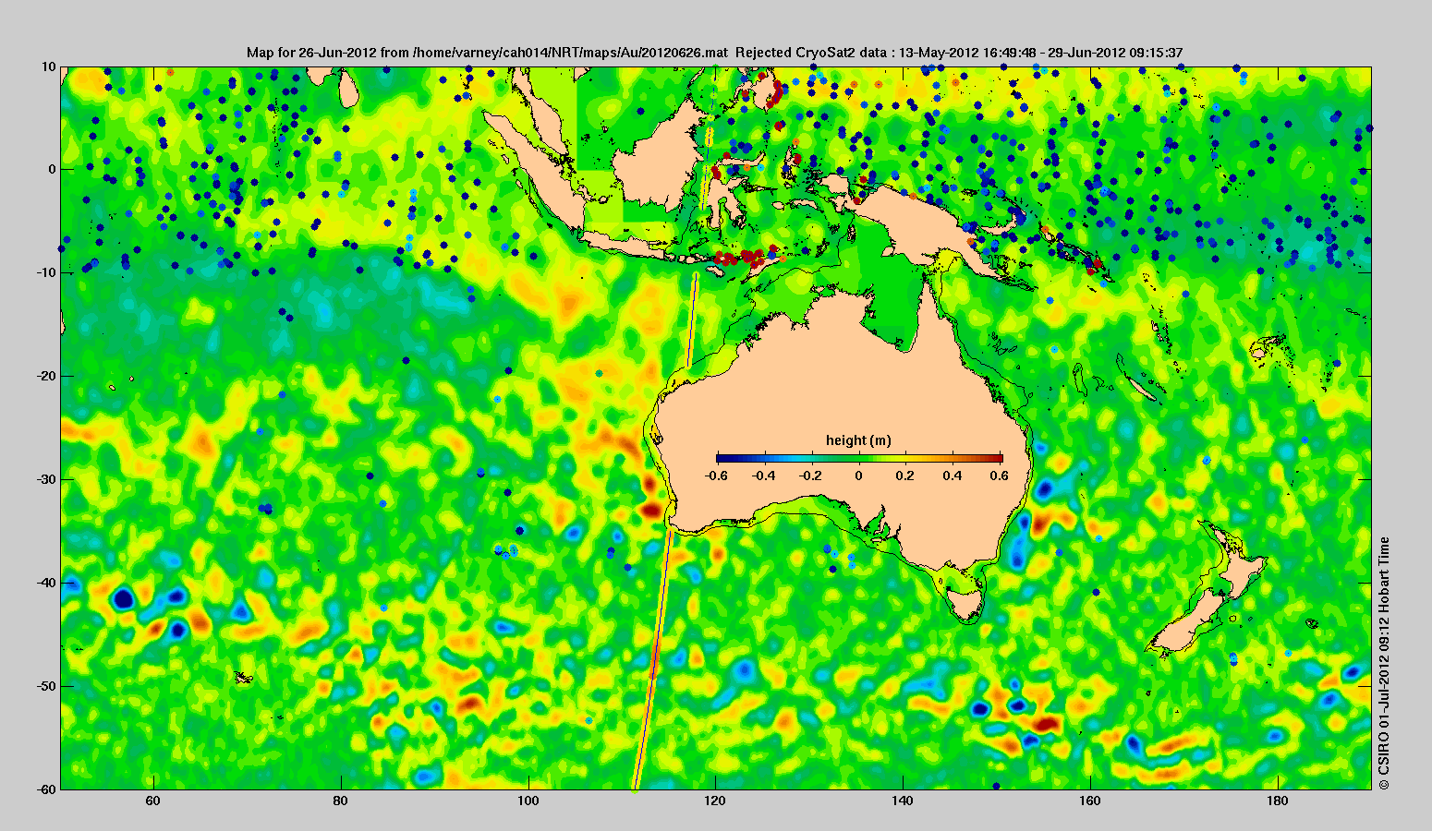
Task: Click latitude tick label "10" on left axis
Action: (48, 66)
